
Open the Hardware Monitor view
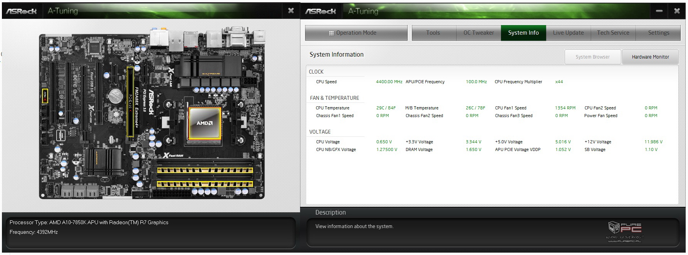pos(650,57)
